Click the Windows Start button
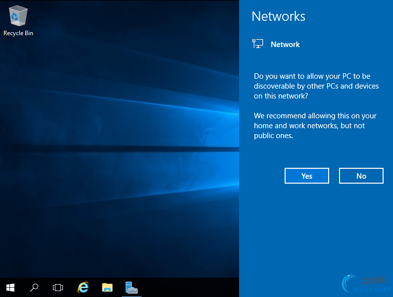Viewport: 393px width, 297px height. tap(10, 288)
